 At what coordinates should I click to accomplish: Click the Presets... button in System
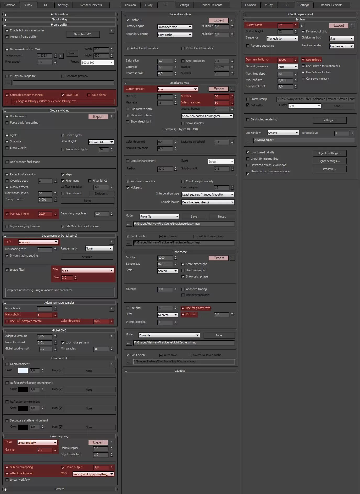pos(329,169)
